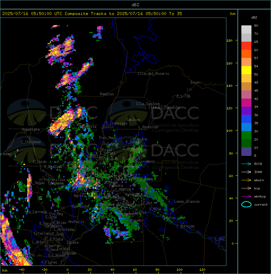
Task: Click the 'Ugarteche' place label
Action: pyautogui.click(x=80, y=206)
